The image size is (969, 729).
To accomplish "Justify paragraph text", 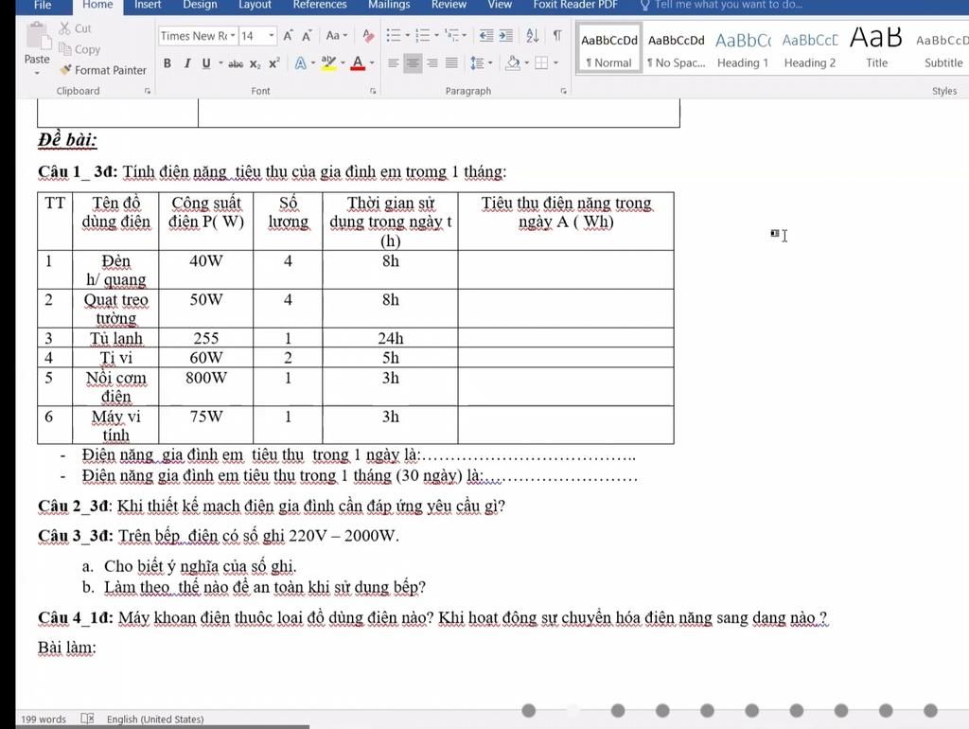I will pyautogui.click(x=451, y=63).
